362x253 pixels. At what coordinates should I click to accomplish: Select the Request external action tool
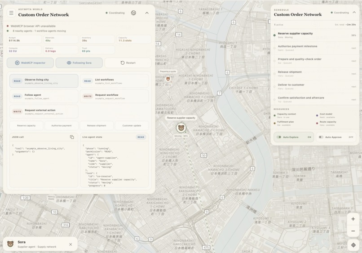click(44, 111)
